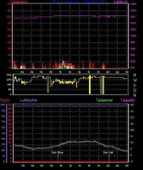The height and width of the screenshot is (170, 143).
Task: Click the 100 value on humidity axis
Action: 3,105
